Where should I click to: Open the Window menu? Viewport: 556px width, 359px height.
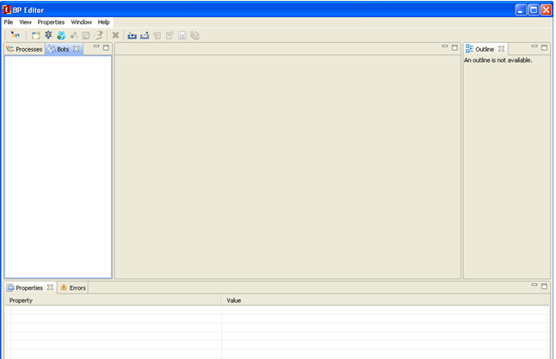point(81,22)
